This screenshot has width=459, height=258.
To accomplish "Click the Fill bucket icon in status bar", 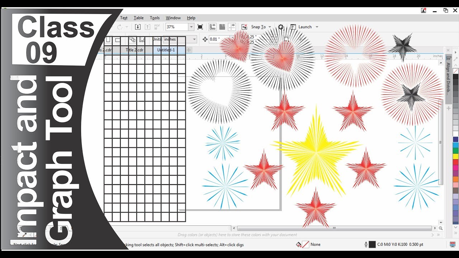I will pyautogui.click(x=298, y=244).
